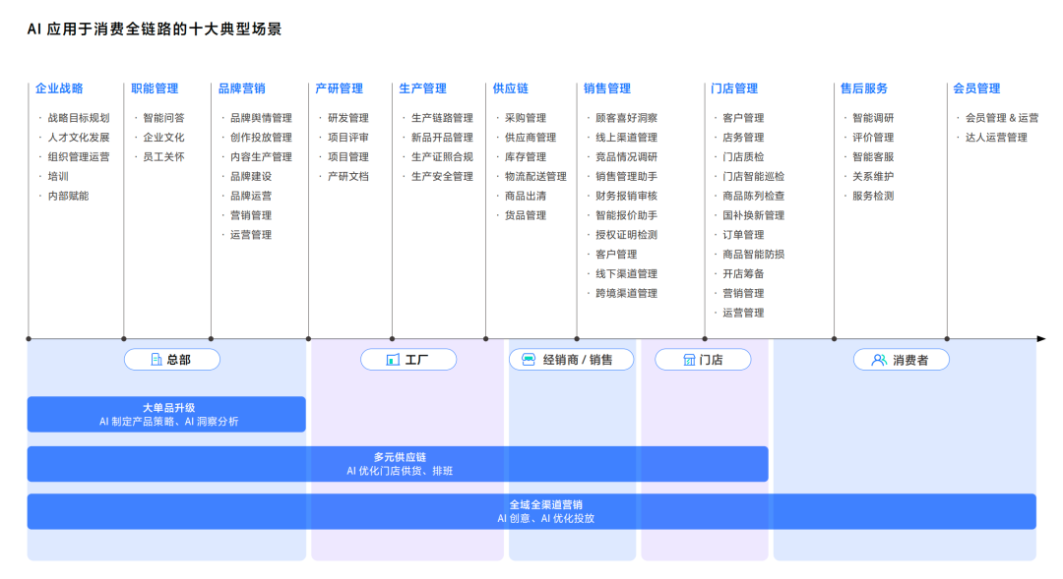
Task: Select the 跨境渠道管理 list item
Action: 626,293
